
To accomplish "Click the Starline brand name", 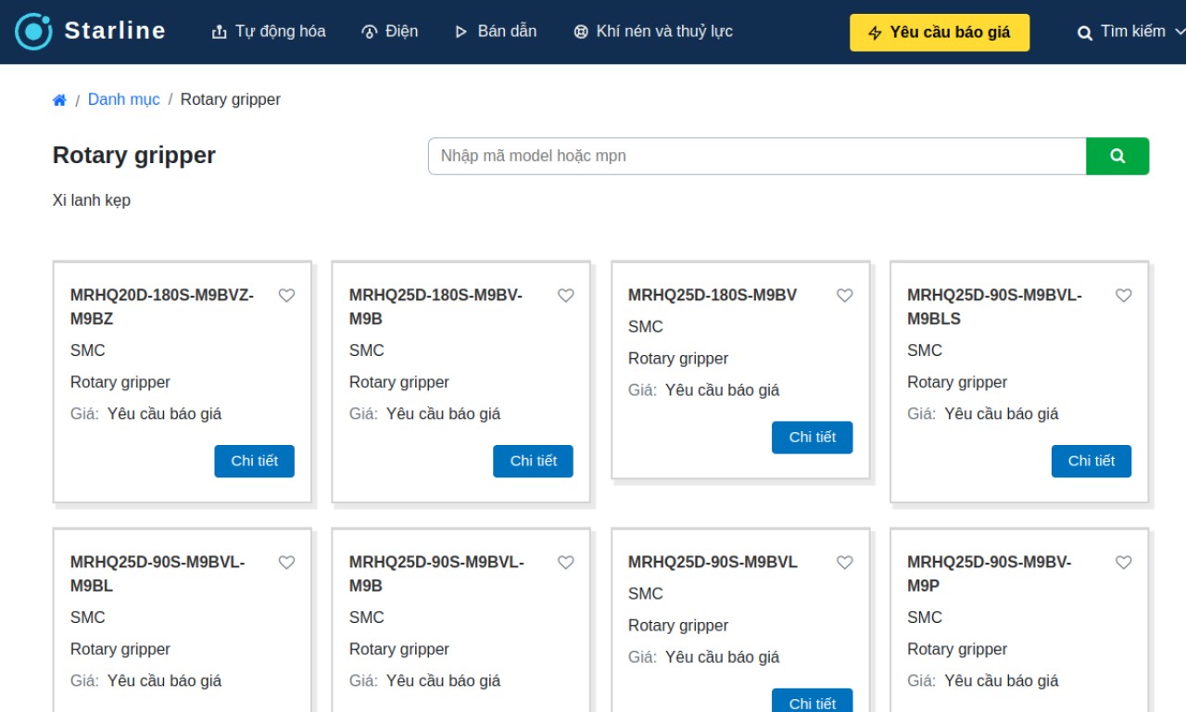I will 115,31.
